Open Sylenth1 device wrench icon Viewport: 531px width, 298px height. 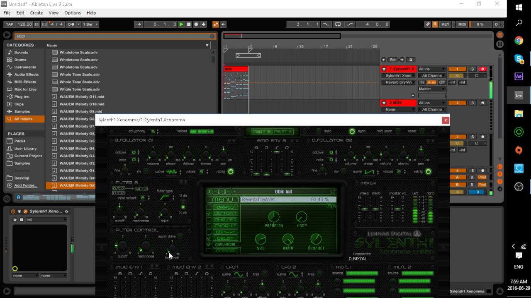25,211
